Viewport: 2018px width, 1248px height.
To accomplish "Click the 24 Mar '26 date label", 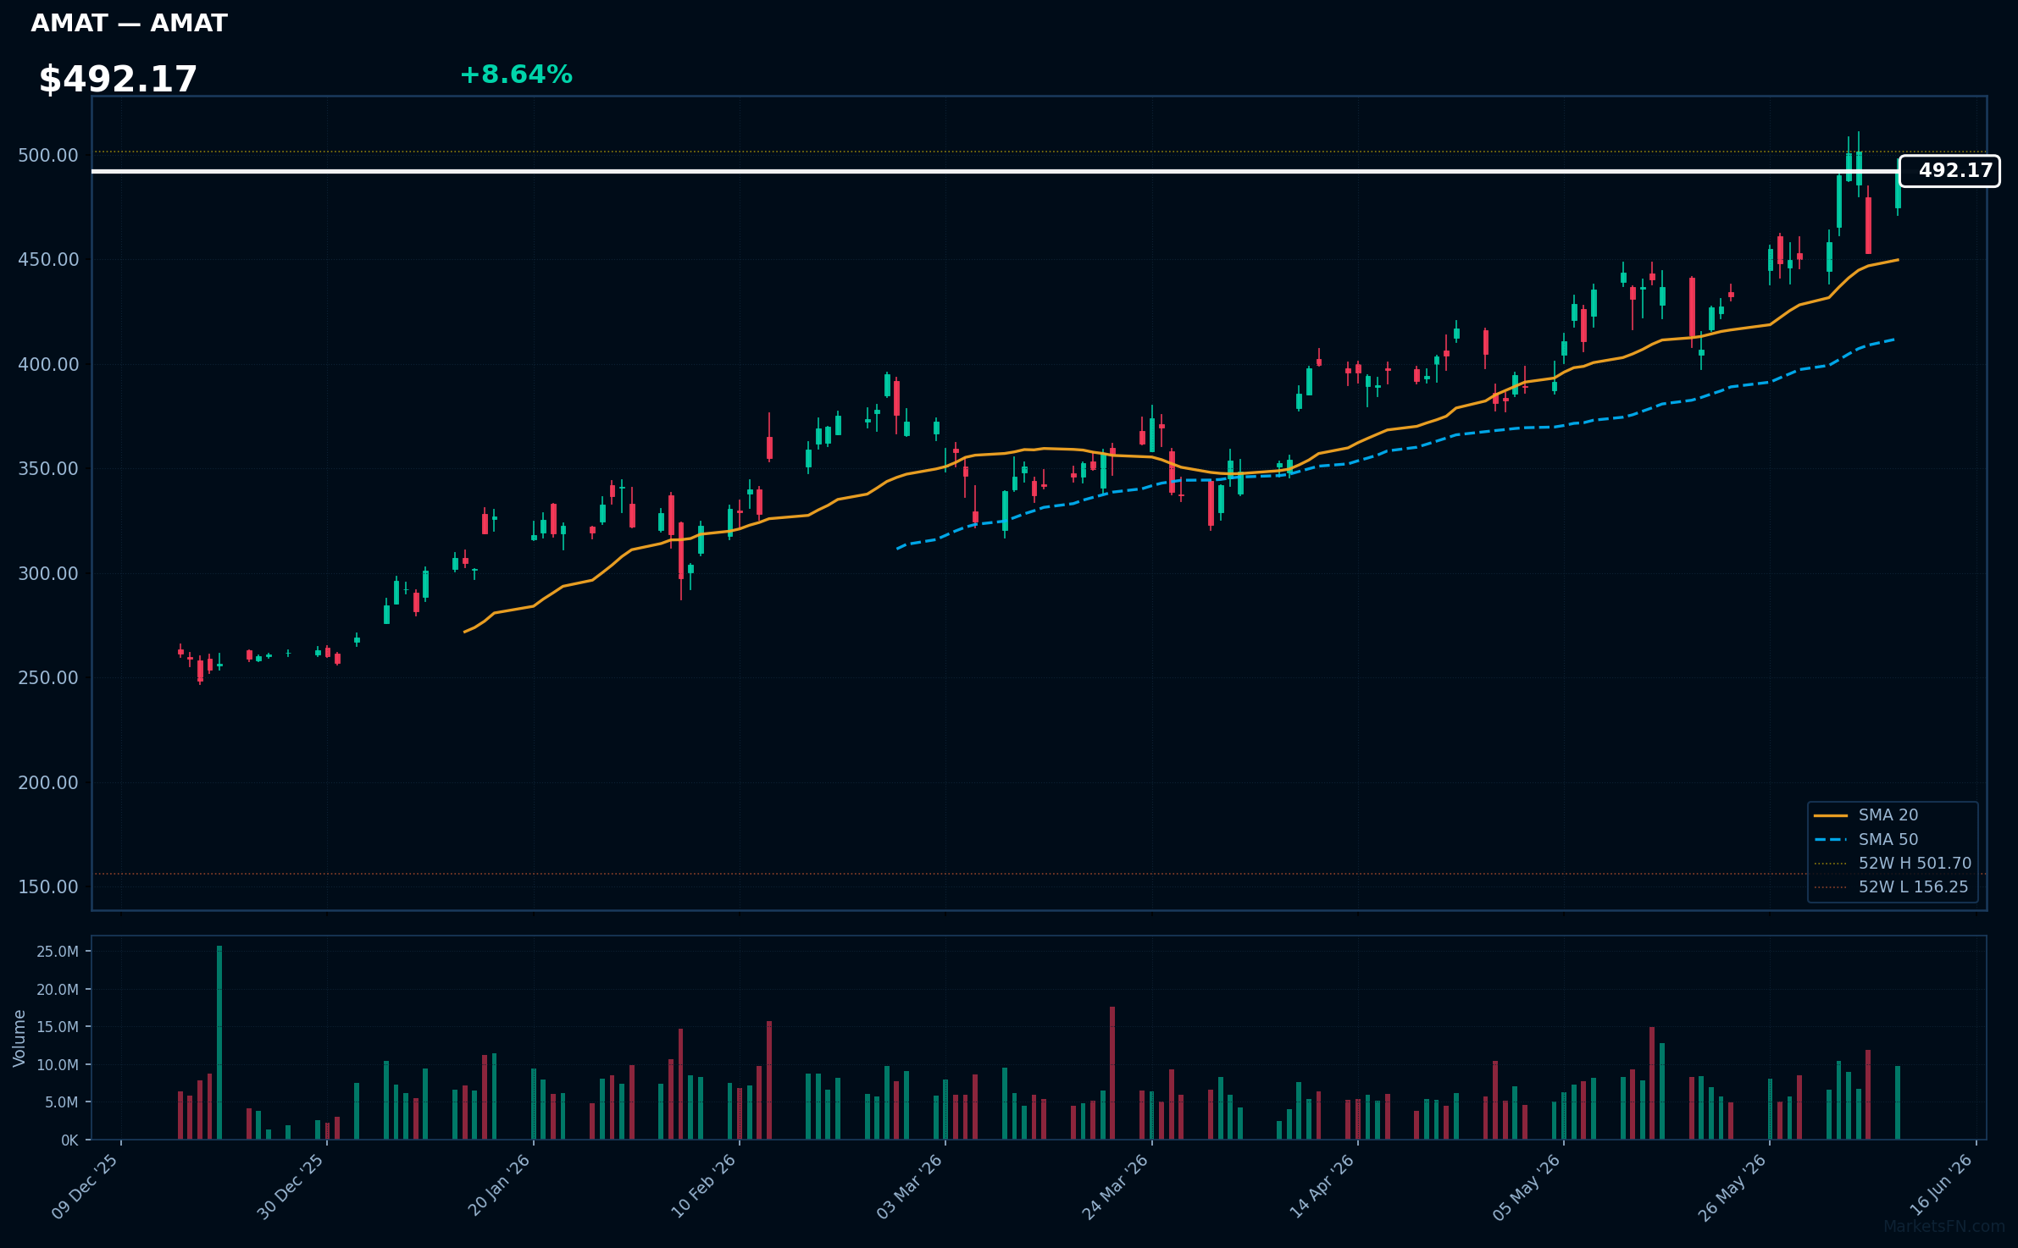I will pos(1115,1187).
